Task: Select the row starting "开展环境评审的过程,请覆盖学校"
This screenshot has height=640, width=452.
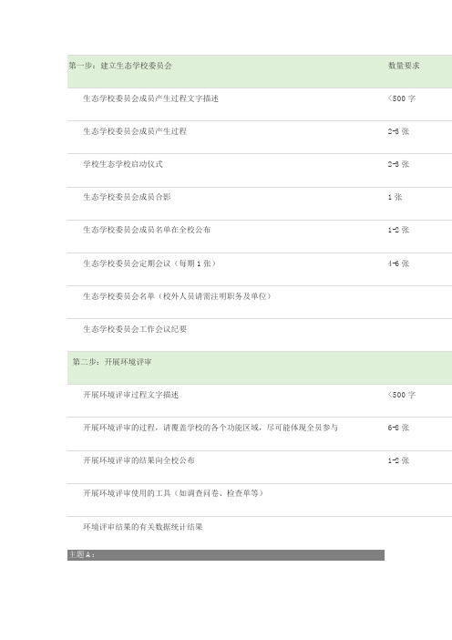Action: point(211,428)
